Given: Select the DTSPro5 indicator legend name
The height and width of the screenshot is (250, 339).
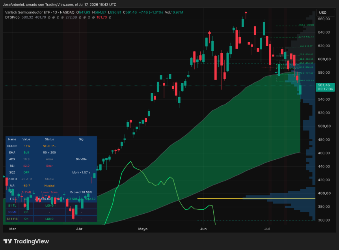Looking at the screenshot, I should (x=12, y=17).
